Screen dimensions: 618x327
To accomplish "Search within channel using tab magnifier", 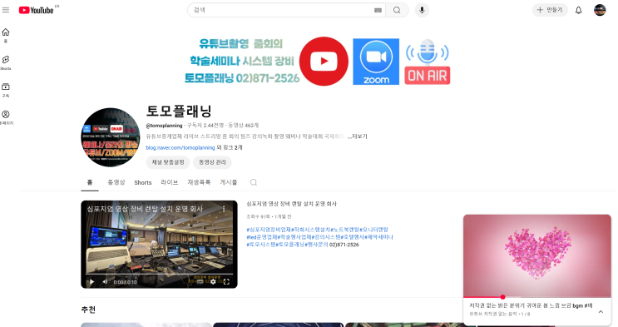I will pos(254,182).
